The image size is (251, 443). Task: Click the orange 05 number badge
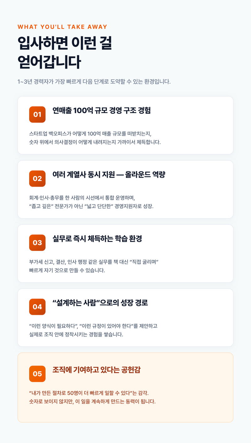click(x=37, y=374)
